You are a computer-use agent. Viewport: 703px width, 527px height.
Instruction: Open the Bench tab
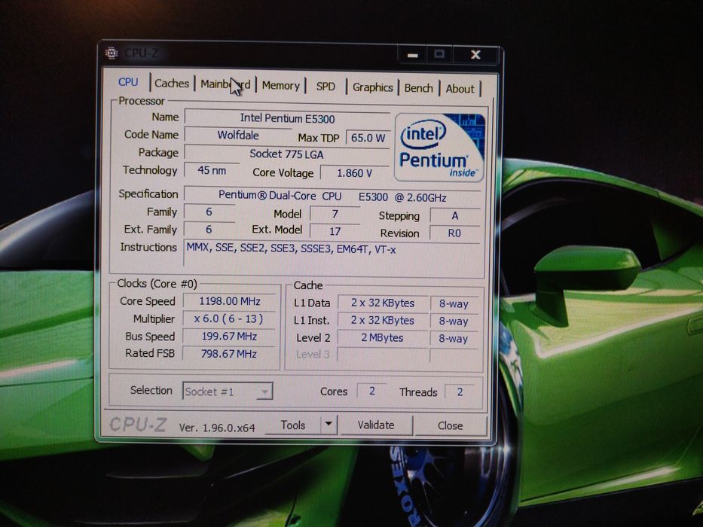[x=418, y=88]
